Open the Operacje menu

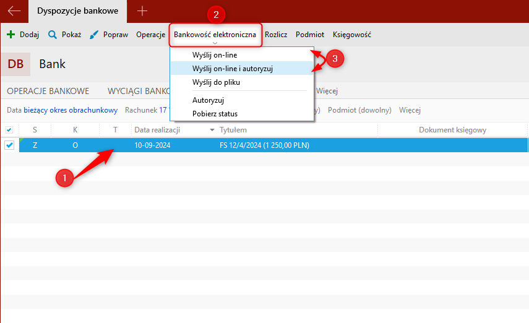click(150, 35)
